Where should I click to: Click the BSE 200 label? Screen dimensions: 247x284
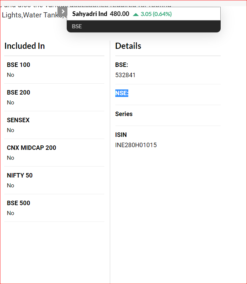pos(18,93)
